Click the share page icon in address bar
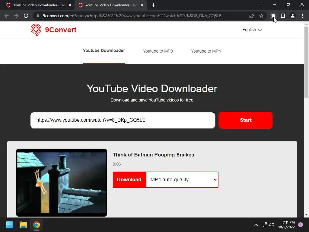309x232 pixels. tap(252, 16)
